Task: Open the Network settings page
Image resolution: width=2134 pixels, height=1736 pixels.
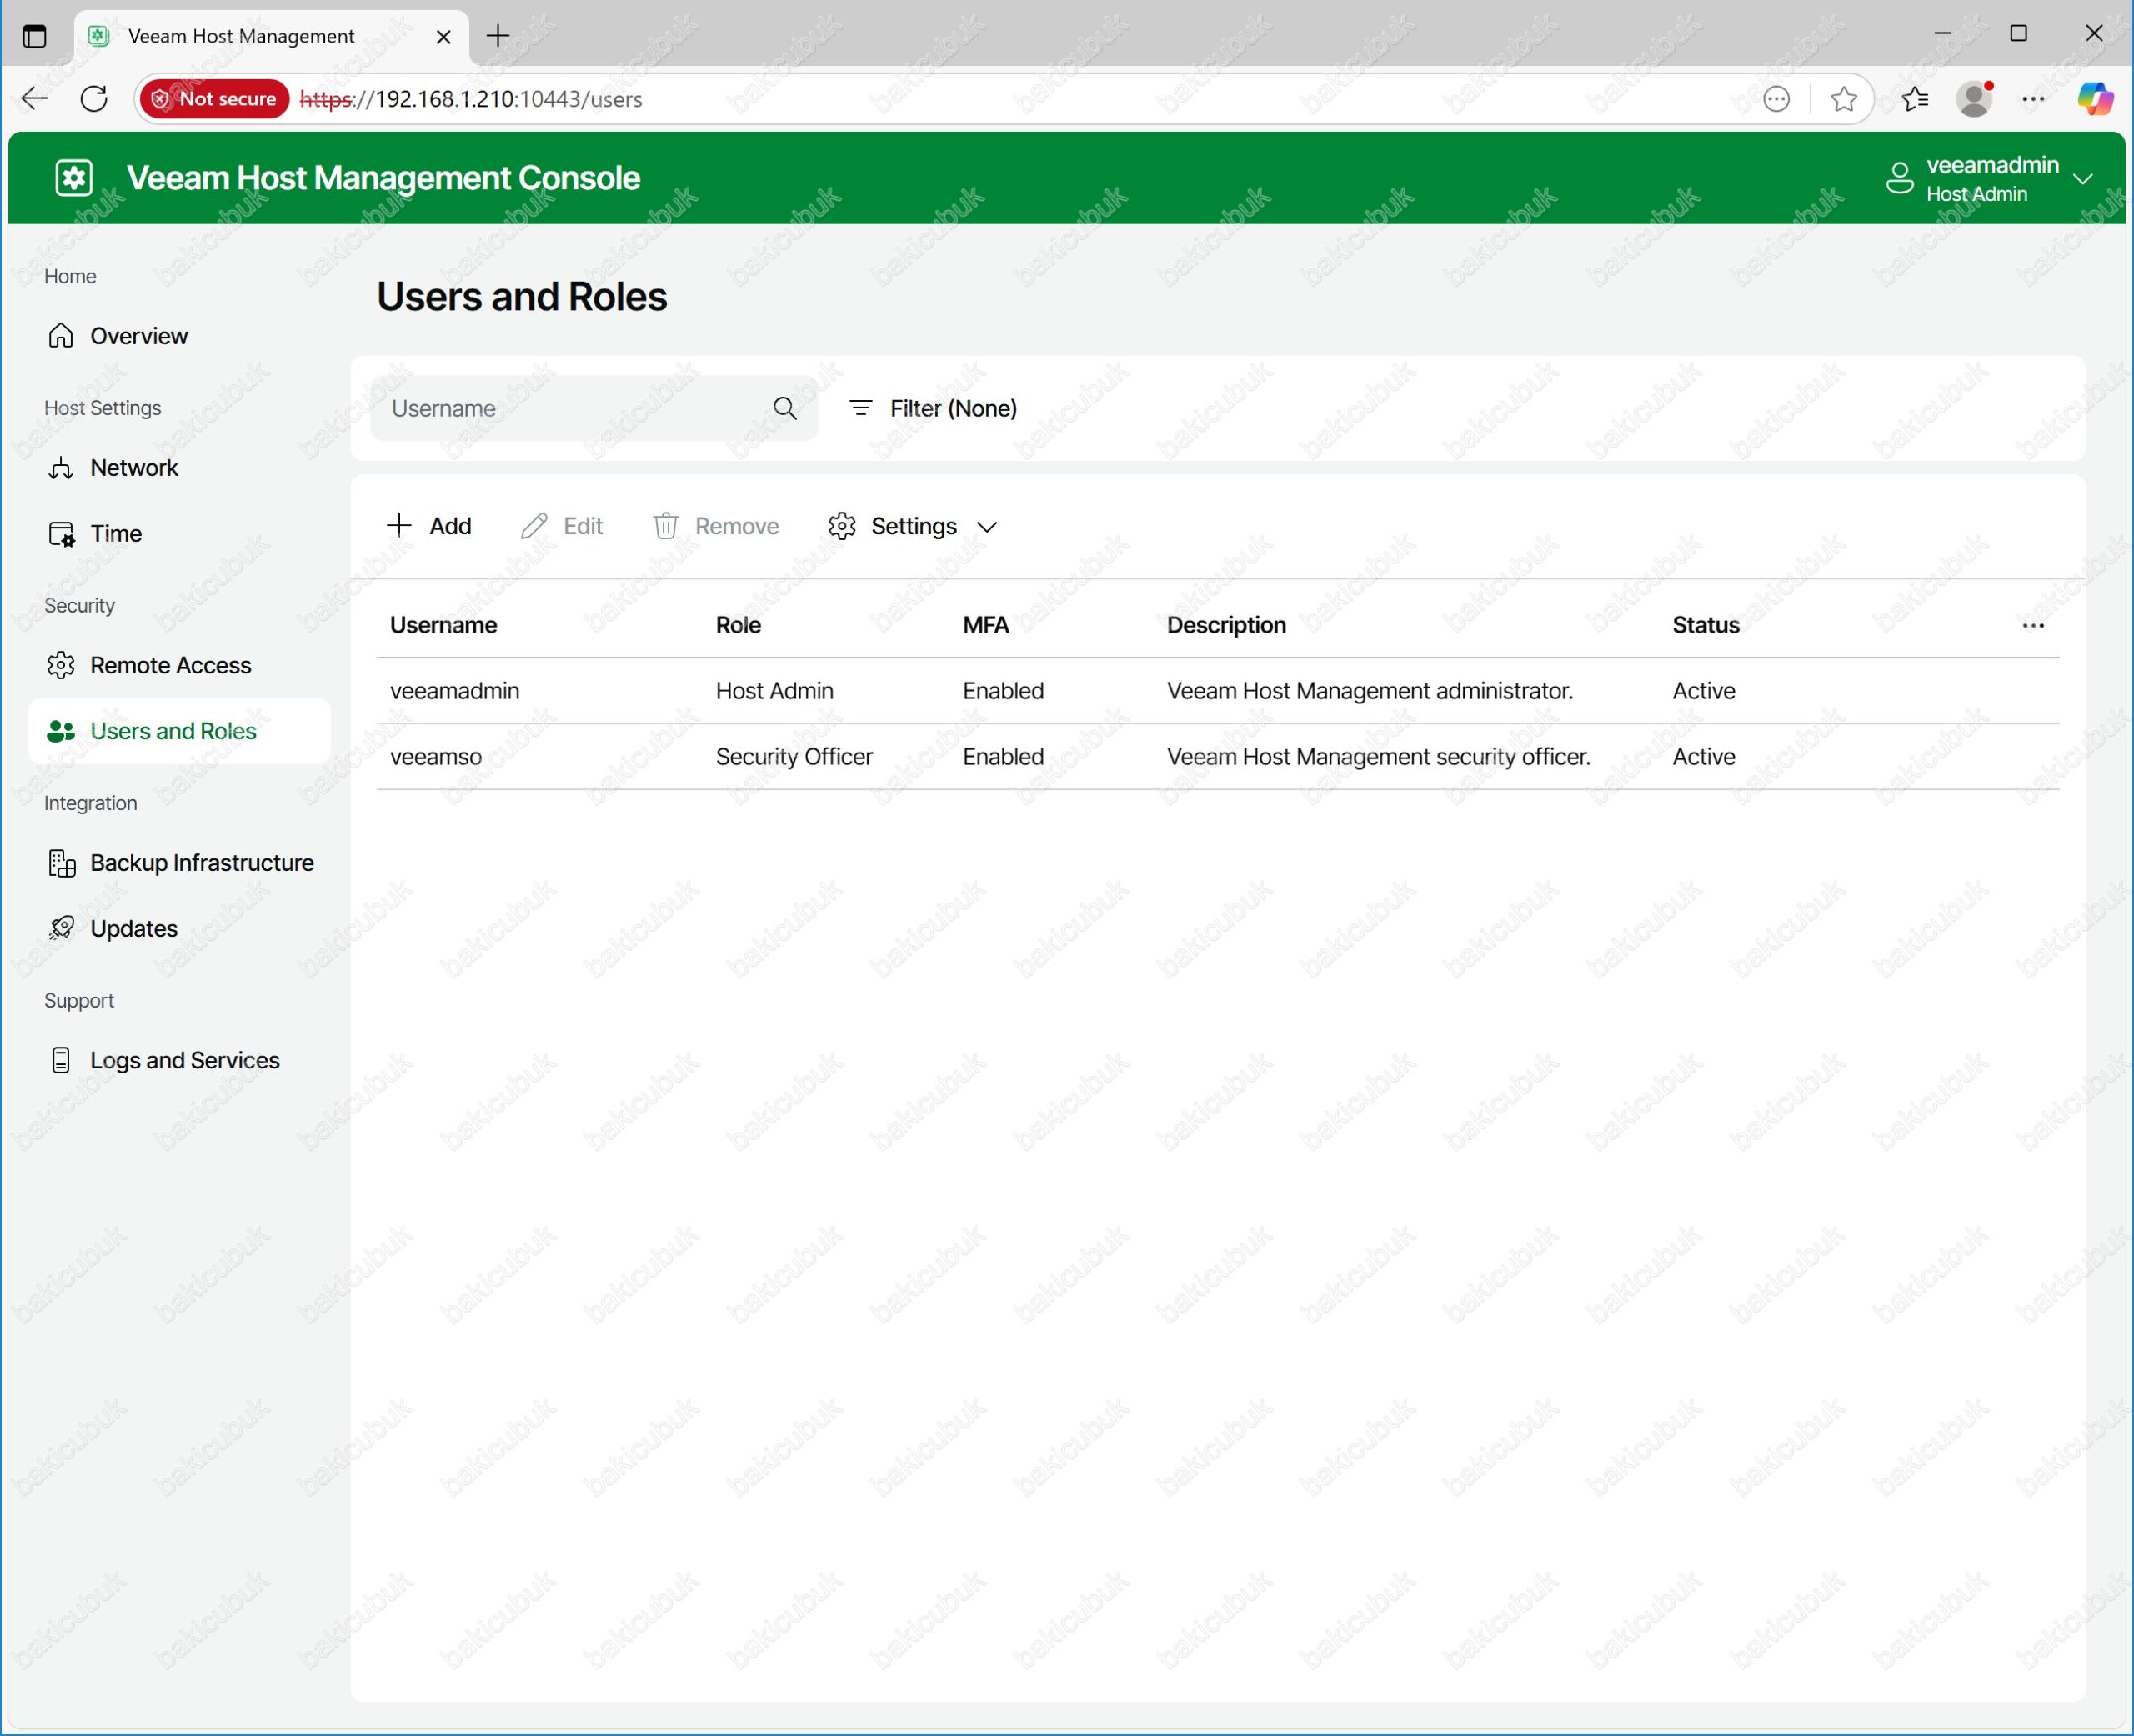Action: click(x=113, y=468)
